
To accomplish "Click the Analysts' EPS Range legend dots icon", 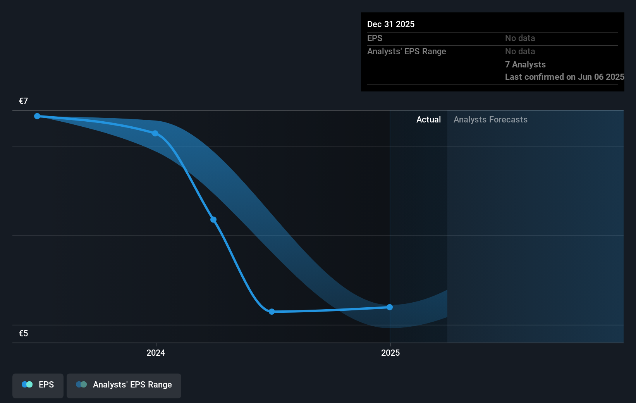I will point(81,384).
